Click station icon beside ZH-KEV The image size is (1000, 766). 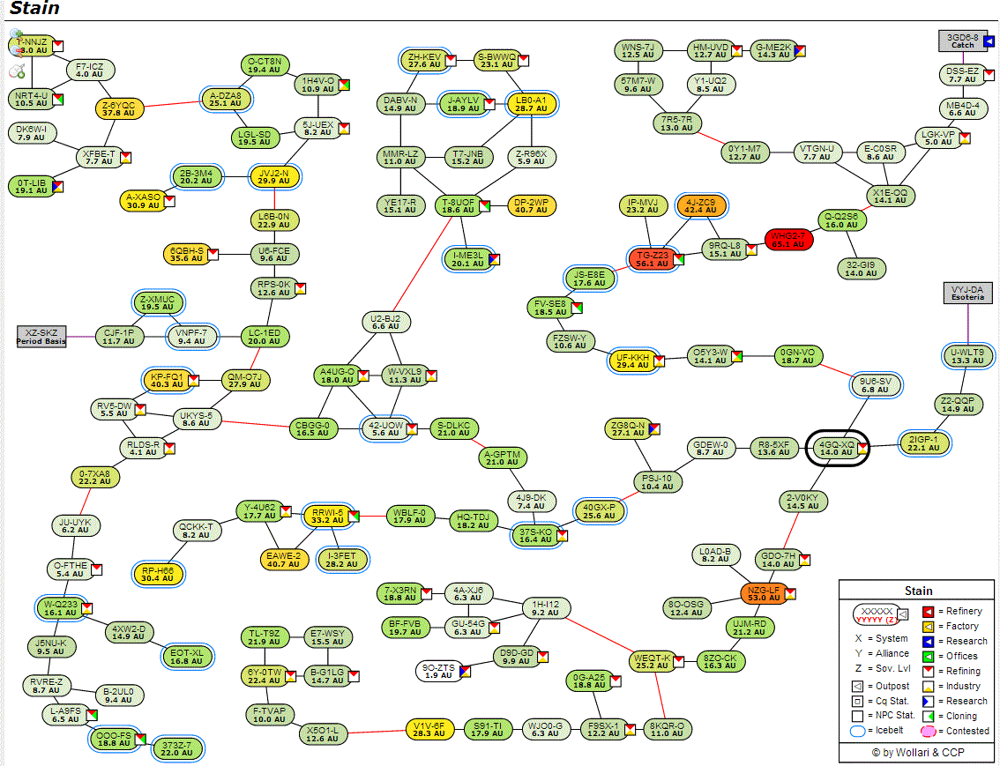click(x=451, y=61)
